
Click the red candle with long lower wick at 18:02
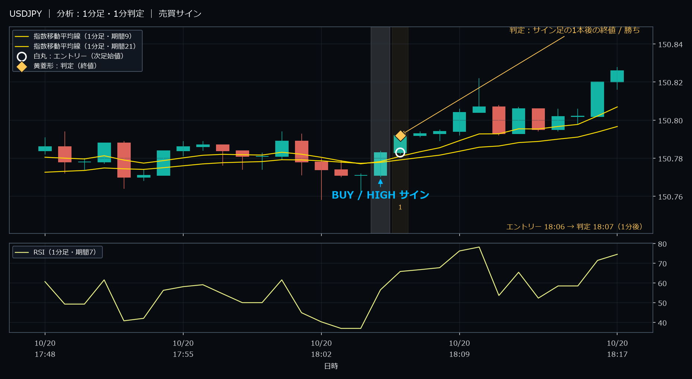click(321, 166)
